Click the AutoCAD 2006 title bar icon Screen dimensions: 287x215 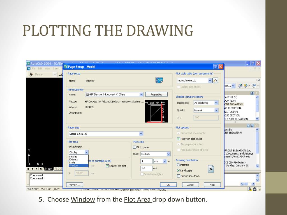tap(28, 64)
